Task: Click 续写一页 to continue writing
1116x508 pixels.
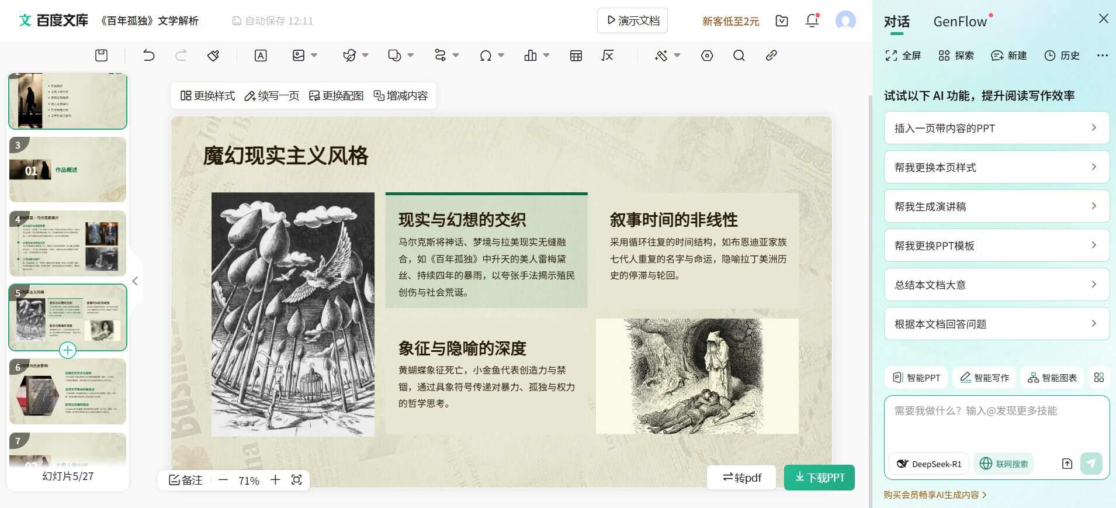Action: (x=272, y=95)
